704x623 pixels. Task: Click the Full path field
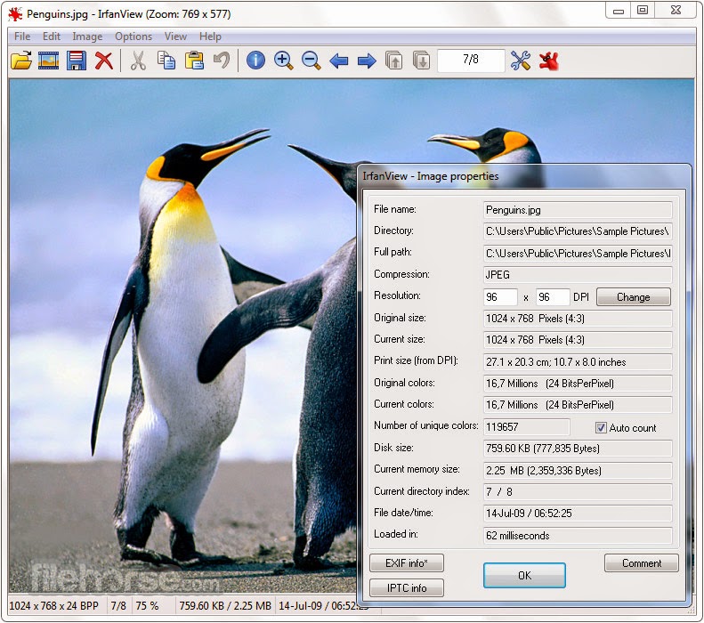pos(578,254)
